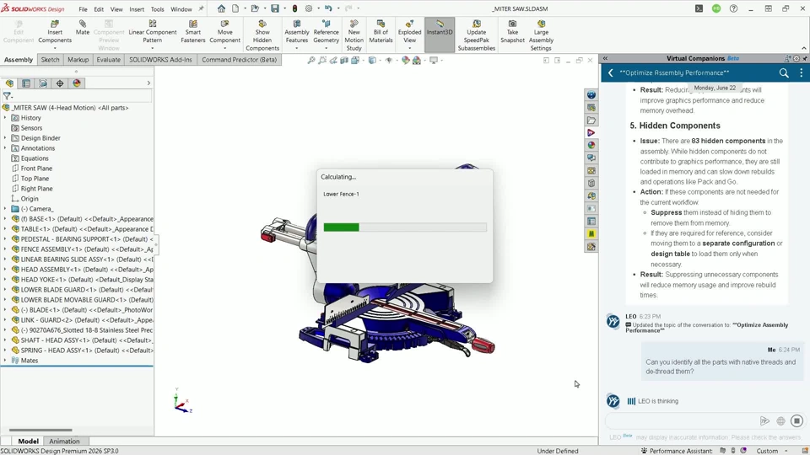Open the Tools menu
810x455 pixels.
(157, 8)
